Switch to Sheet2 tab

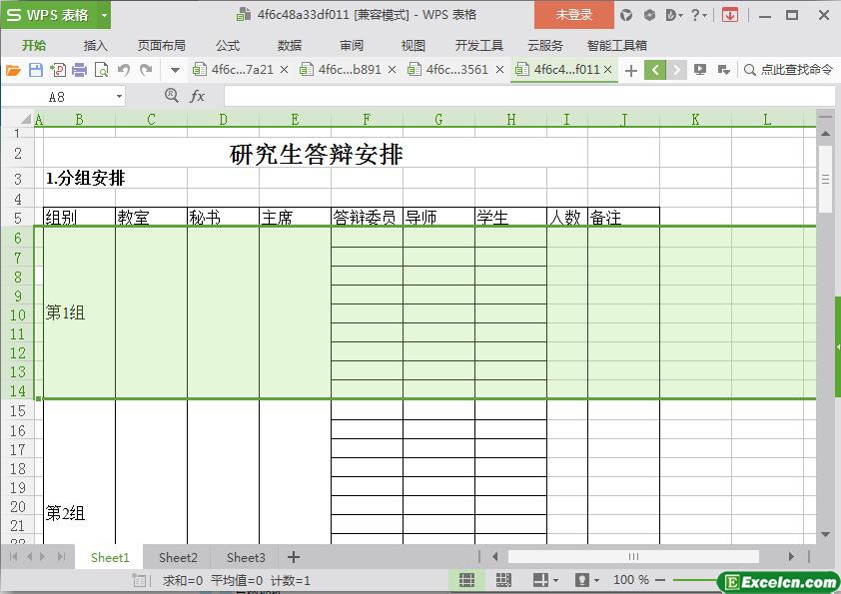click(178, 557)
